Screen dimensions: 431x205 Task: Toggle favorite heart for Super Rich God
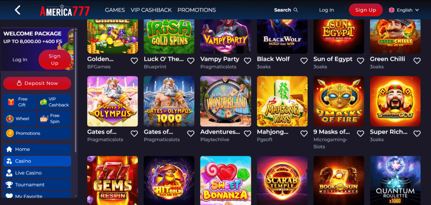(x=417, y=133)
